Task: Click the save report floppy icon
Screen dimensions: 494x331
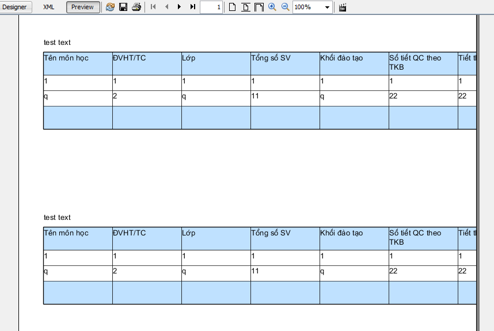Action: coord(123,7)
